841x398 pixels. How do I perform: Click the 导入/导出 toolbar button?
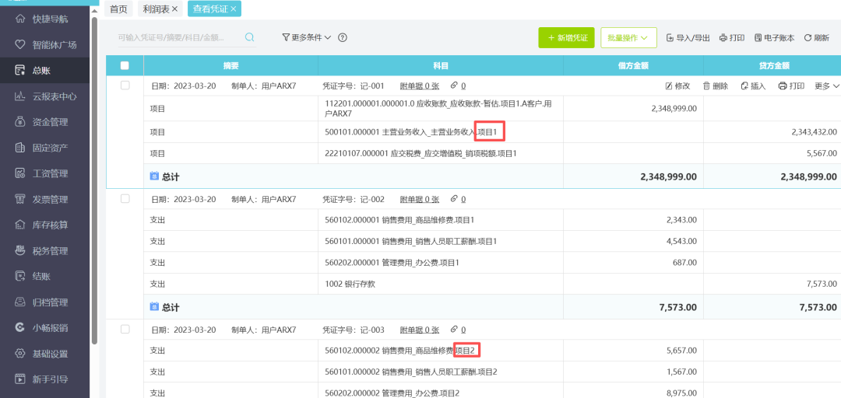[x=688, y=38]
